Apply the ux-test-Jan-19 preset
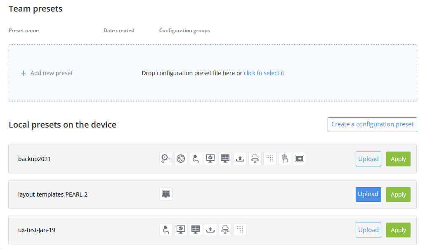This screenshot has height=249, width=425. click(x=398, y=230)
